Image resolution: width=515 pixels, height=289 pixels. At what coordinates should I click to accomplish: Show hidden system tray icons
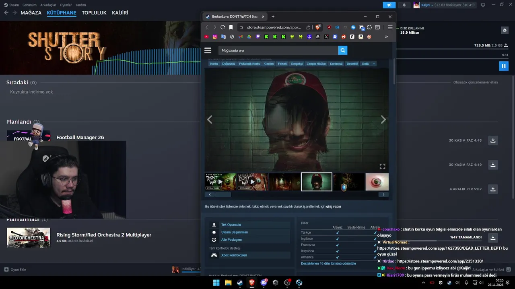[423, 283]
